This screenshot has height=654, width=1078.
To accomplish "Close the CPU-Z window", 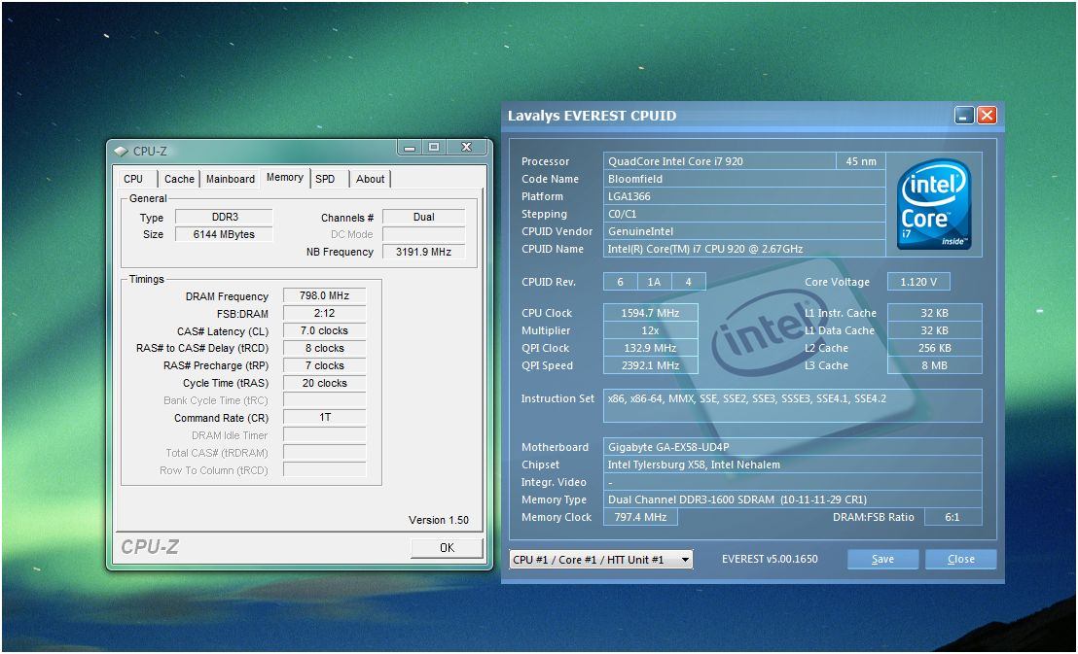I will [x=466, y=147].
